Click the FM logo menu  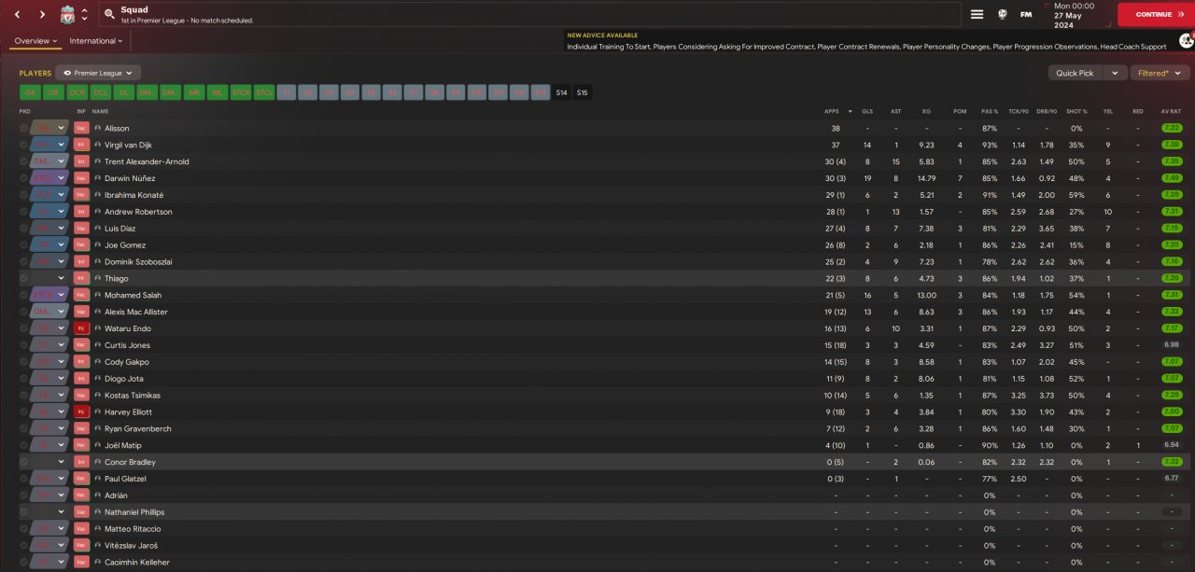coord(1026,14)
